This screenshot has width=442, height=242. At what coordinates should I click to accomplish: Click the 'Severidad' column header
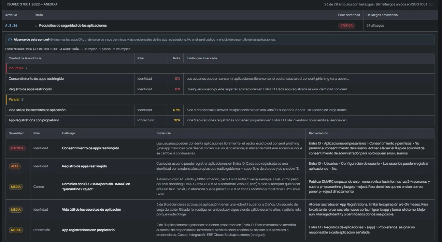(x=16, y=133)
